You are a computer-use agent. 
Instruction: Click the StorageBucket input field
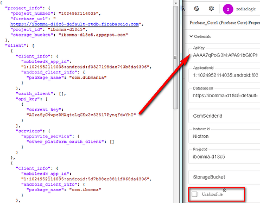click(224, 177)
